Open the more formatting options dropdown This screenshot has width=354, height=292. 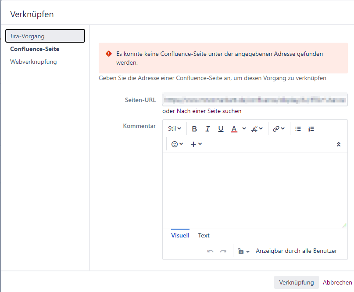pyautogui.click(x=257, y=129)
